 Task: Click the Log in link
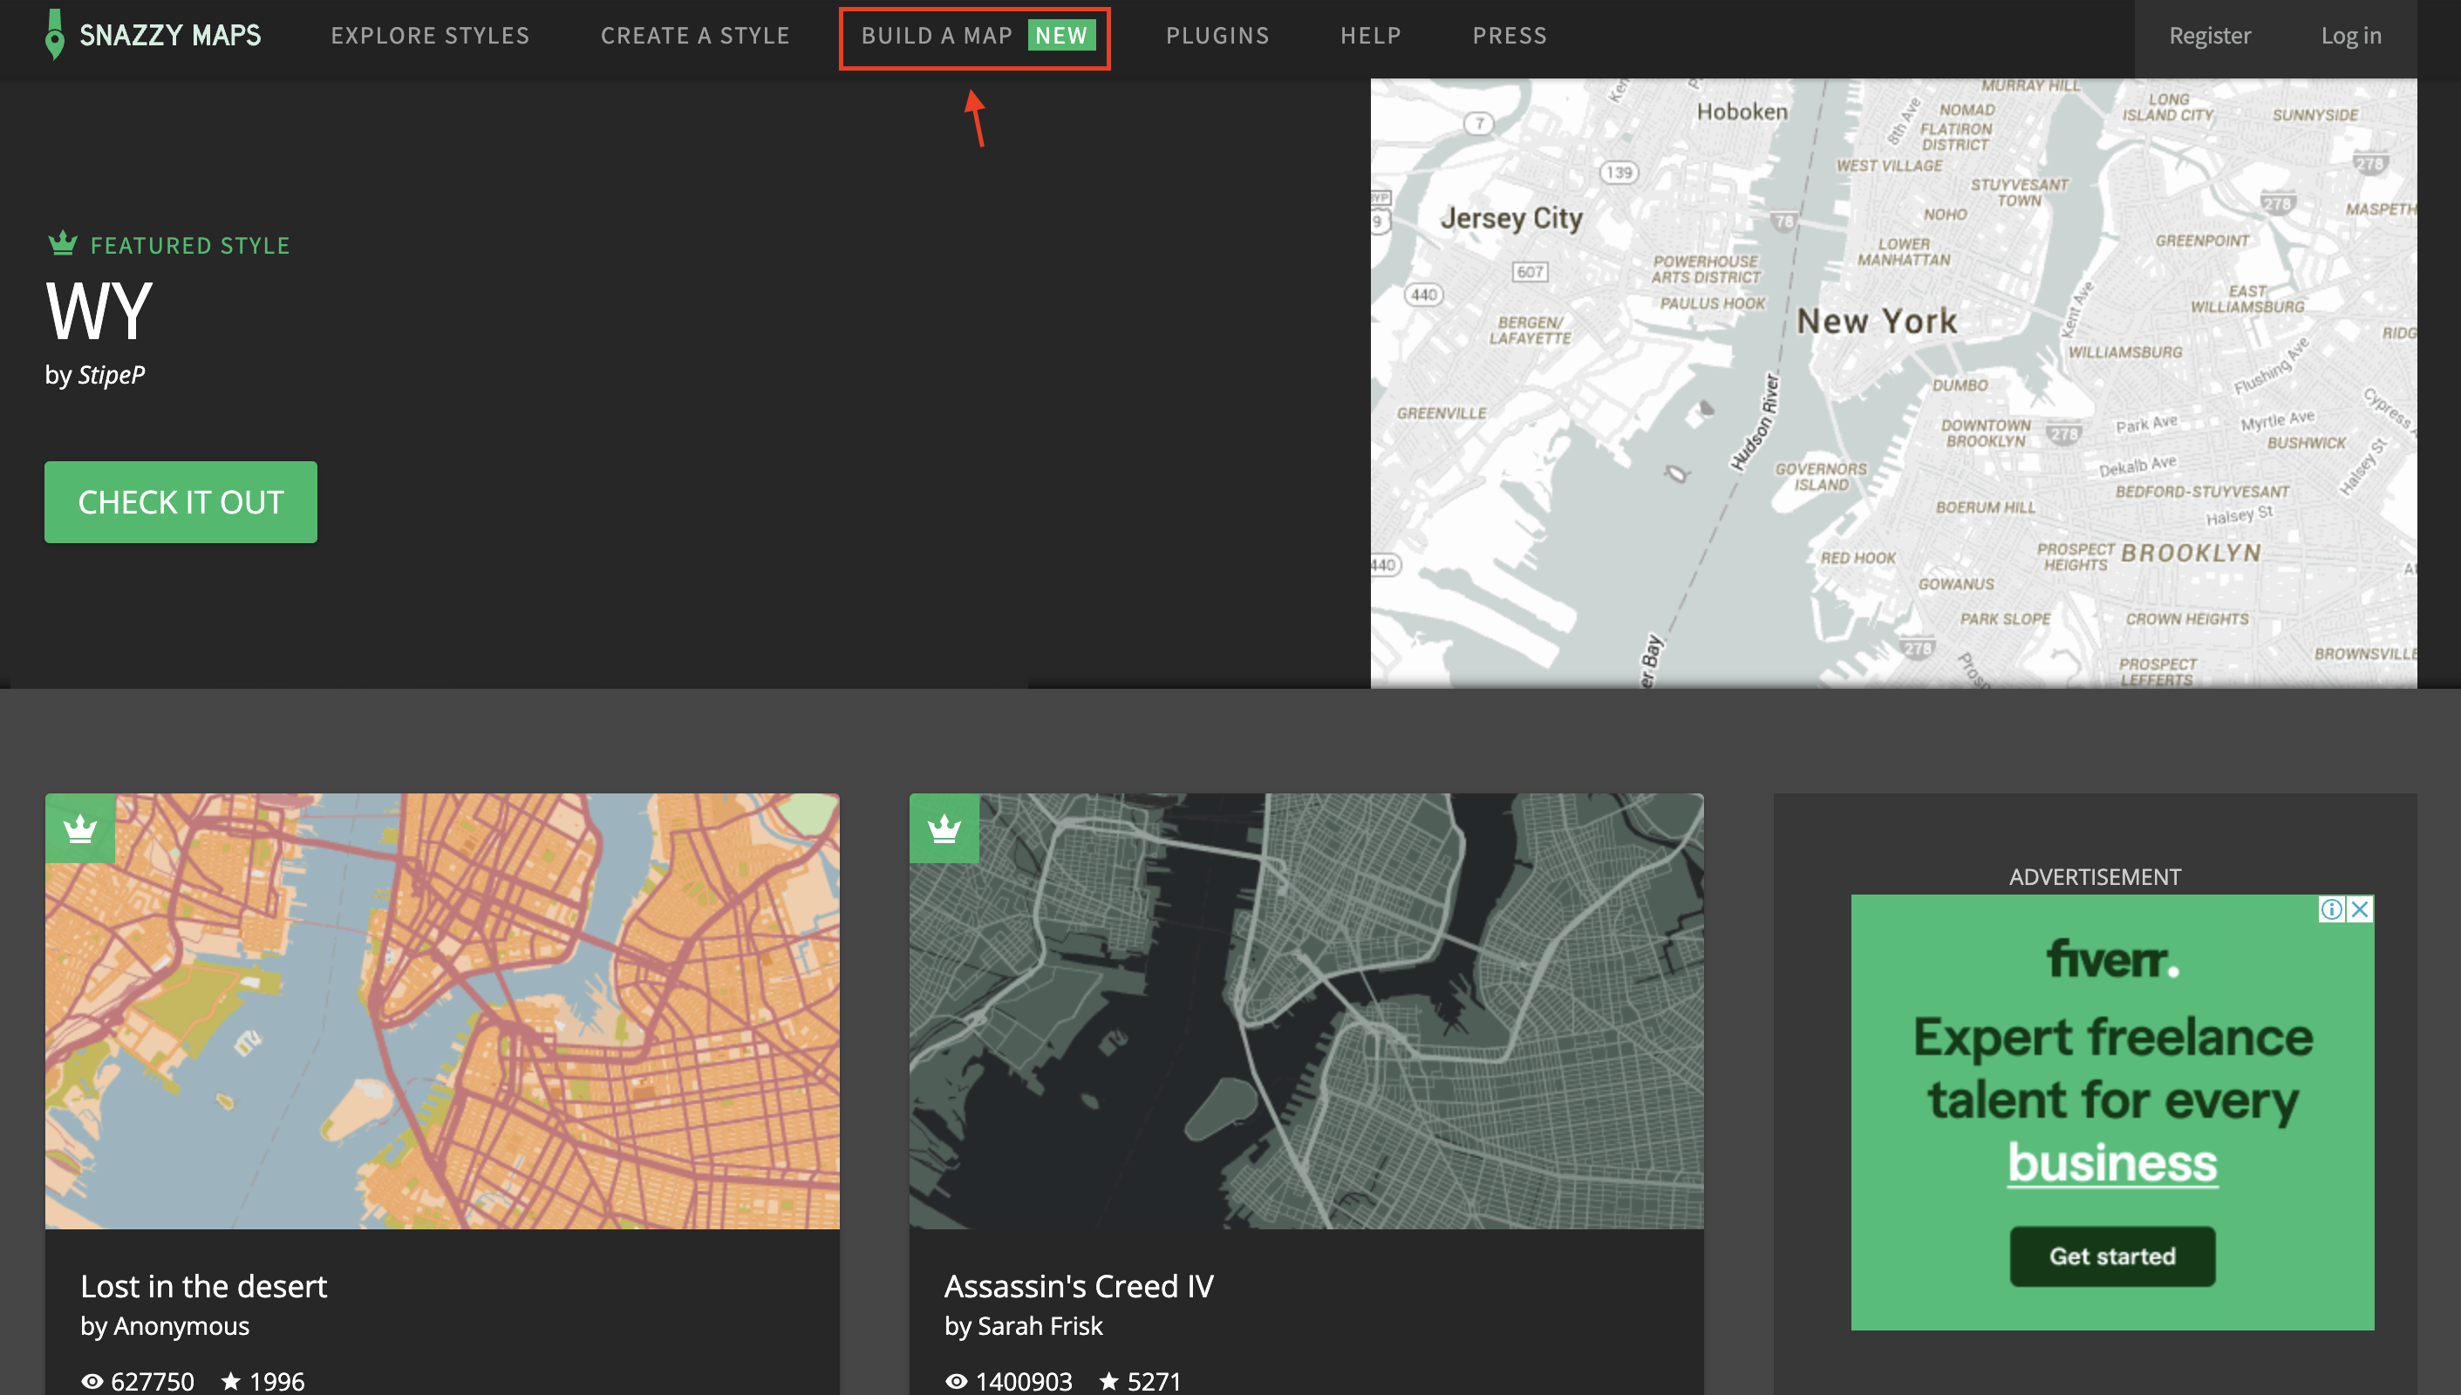(x=2350, y=36)
